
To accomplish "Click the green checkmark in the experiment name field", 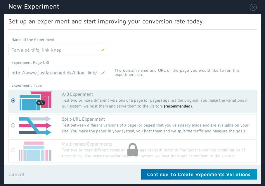I will point(103,50).
